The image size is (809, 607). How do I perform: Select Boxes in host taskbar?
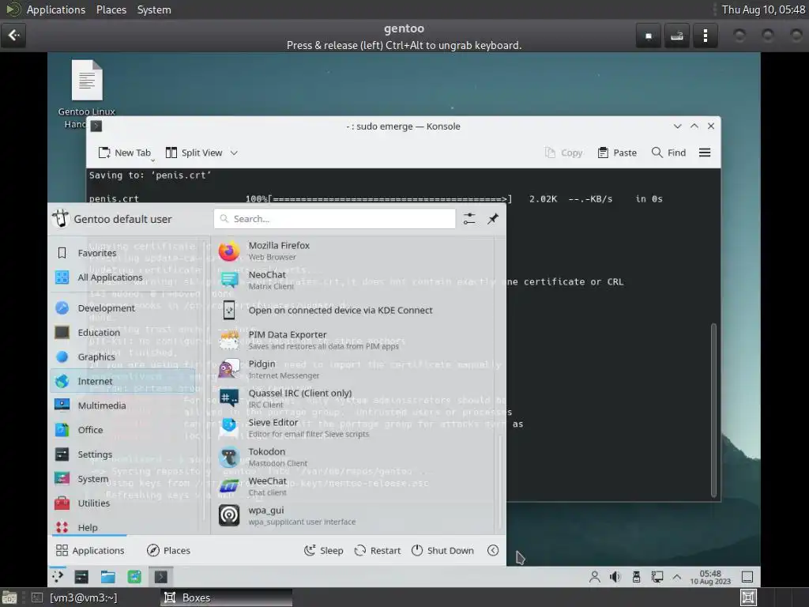227,598
